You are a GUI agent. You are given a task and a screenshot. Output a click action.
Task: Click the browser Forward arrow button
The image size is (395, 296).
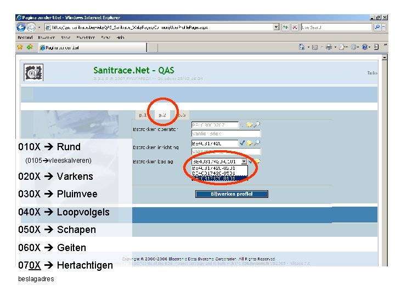tap(31, 27)
